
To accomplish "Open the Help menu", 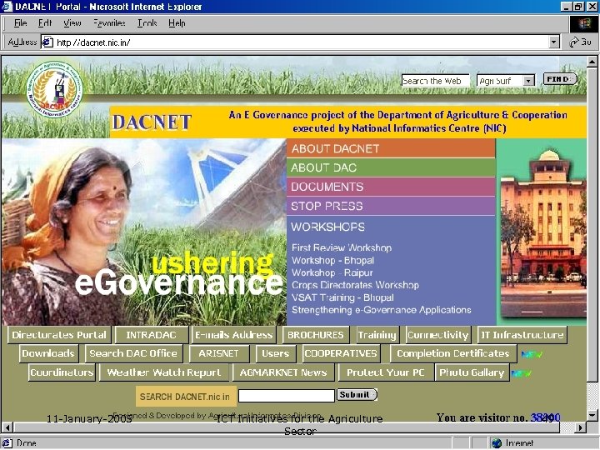I will (177, 23).
